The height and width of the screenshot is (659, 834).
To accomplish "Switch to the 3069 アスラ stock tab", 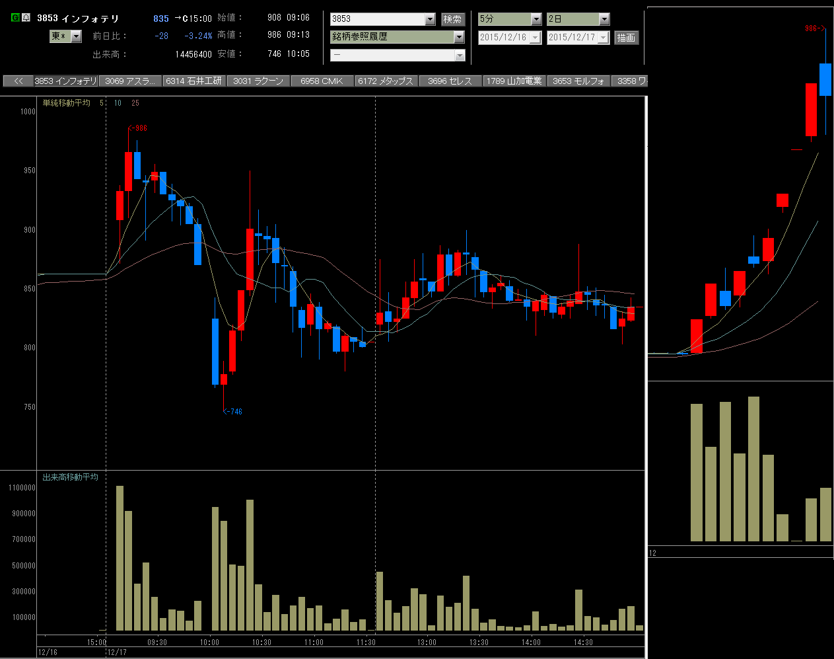I will [131, 81].
